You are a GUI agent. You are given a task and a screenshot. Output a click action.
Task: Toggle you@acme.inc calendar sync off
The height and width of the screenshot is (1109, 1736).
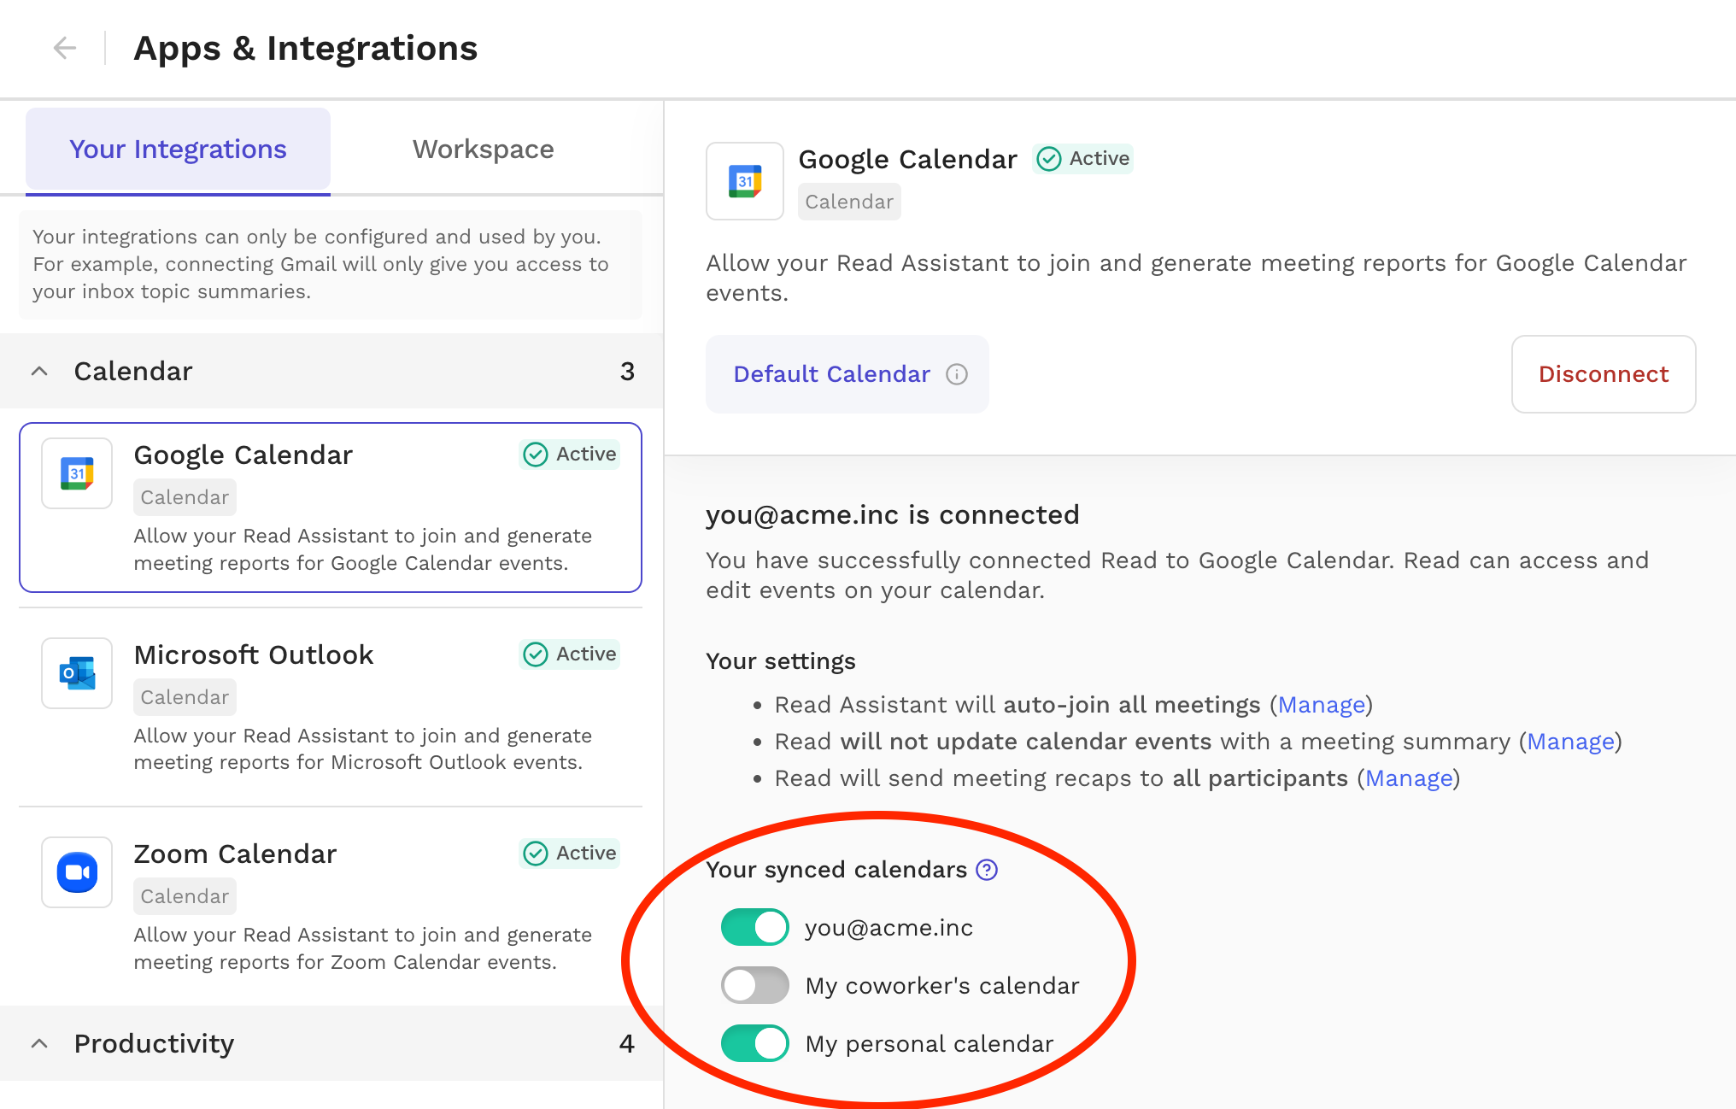(x=754, y=927)
